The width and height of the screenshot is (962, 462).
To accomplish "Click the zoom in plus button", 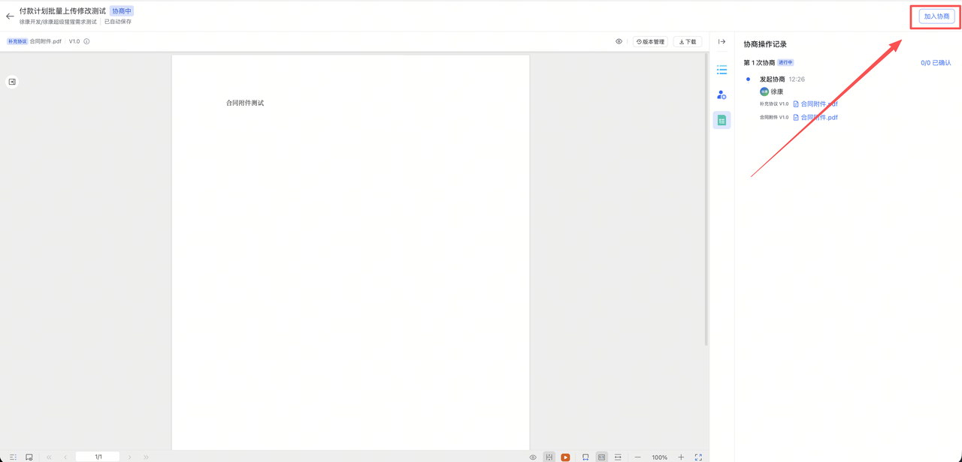I will point(681,457).
